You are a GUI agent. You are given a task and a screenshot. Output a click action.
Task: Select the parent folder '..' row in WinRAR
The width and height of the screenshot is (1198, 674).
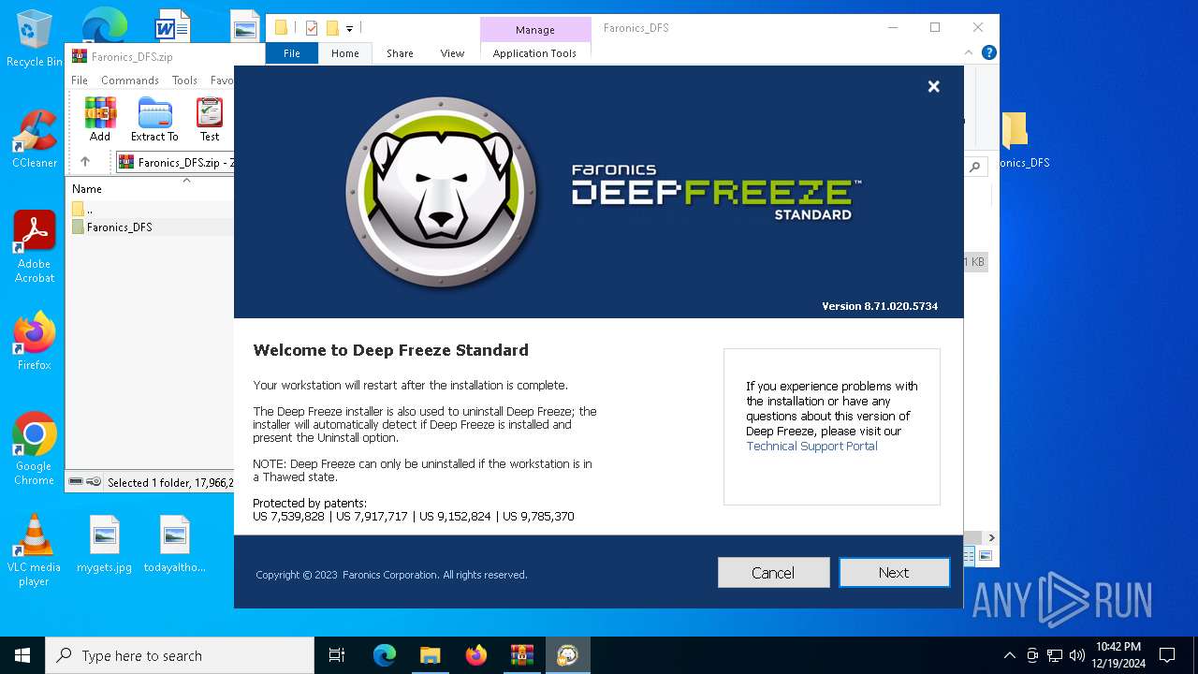point(150,209)
